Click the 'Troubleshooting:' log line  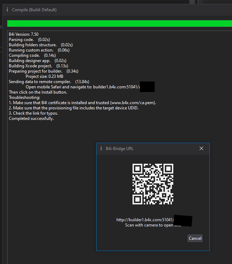pyautogui.click(x=25, y=97)
